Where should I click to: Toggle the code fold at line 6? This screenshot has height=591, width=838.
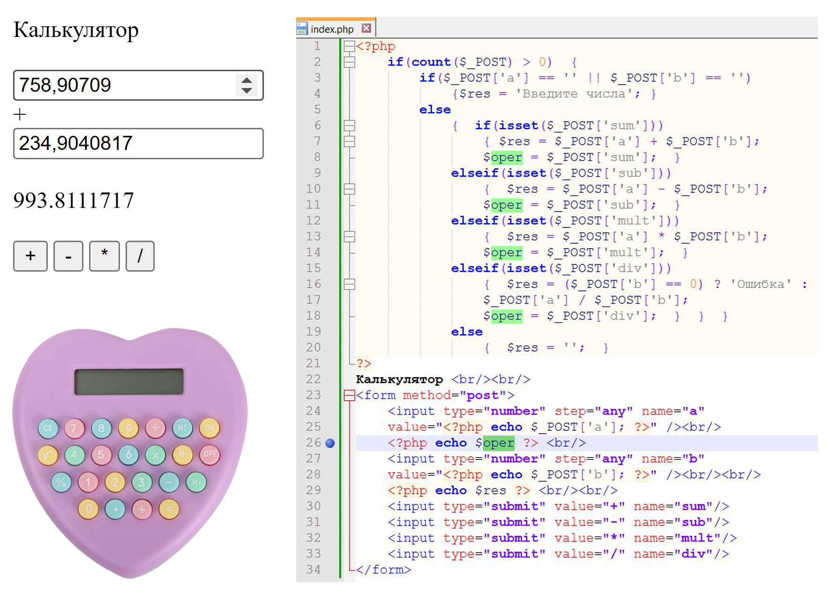(349, 126)
